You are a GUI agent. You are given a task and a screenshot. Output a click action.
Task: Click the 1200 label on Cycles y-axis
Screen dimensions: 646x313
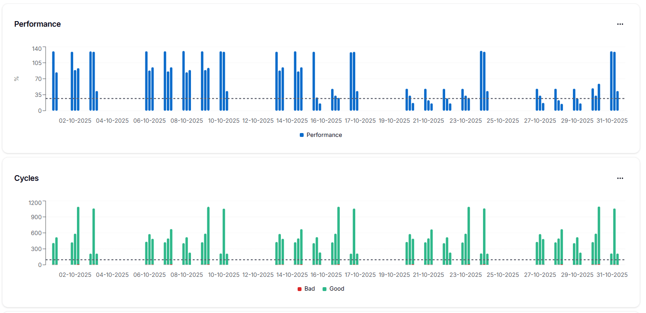[35, 202]
